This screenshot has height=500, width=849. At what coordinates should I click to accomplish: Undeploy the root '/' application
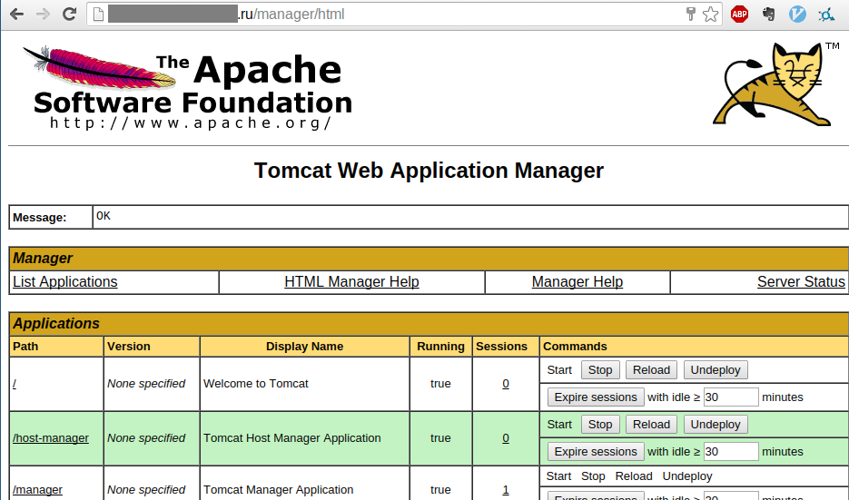[716, 370]
